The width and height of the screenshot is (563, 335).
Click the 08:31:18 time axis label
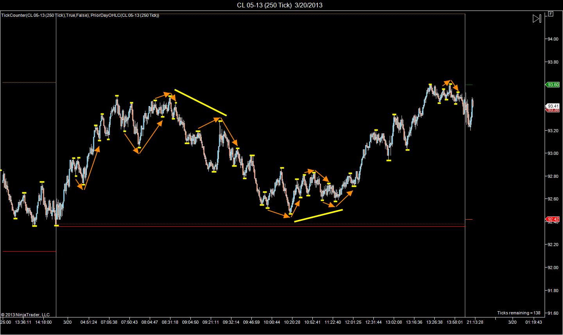pos(170,322)
